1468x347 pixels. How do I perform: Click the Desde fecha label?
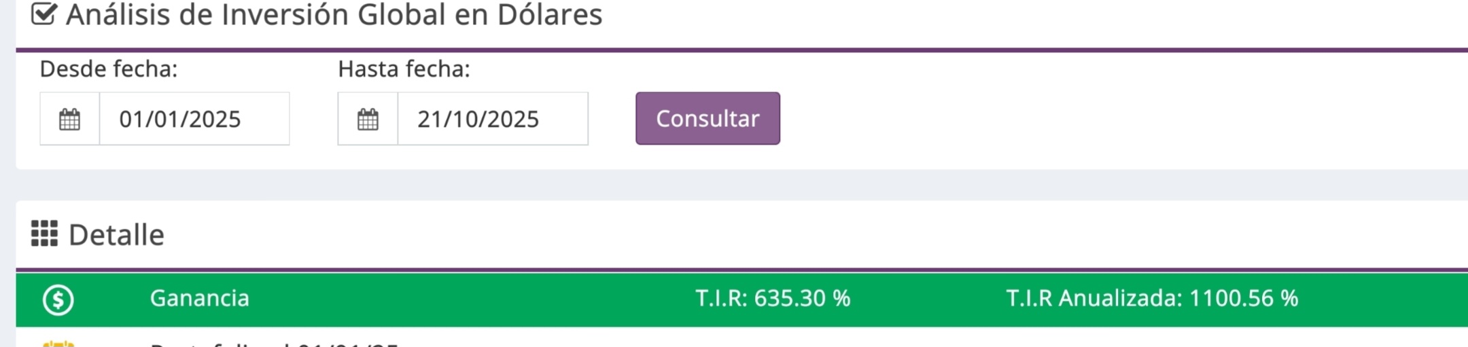click(x=109, y=69)
